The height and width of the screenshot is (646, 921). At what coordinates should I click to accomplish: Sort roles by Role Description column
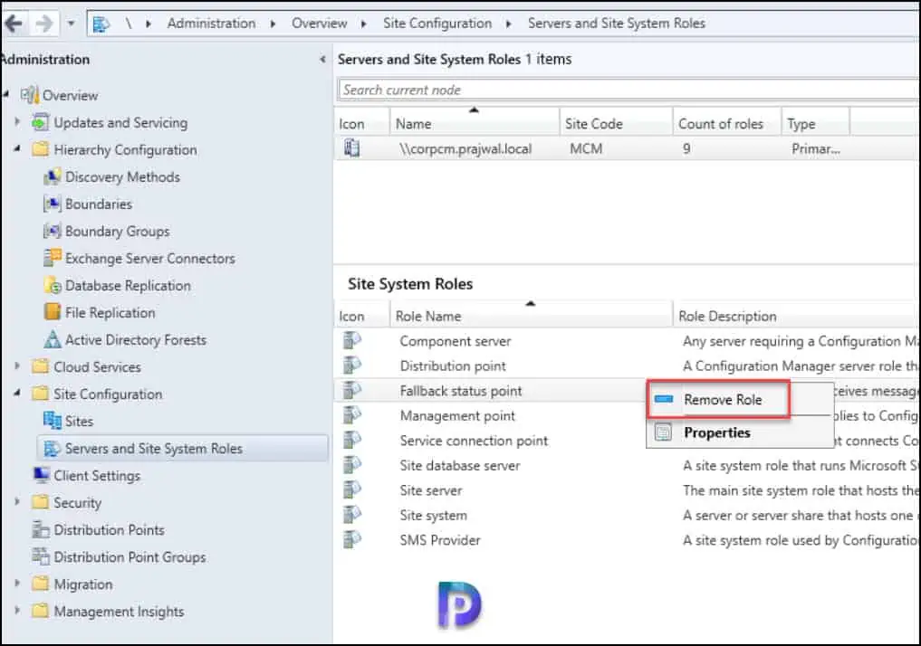click(796, 317)
